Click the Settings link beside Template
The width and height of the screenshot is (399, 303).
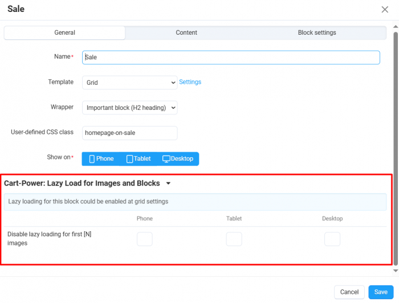coord(190,82)
